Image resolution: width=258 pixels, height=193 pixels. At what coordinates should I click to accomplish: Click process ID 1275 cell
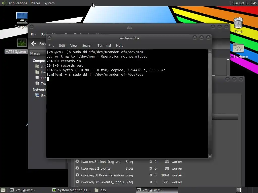[166, 182]
